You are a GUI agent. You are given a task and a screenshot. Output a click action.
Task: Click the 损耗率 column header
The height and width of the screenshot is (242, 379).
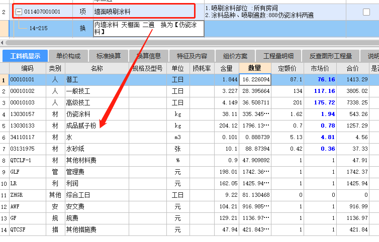(x=202, y=68)
